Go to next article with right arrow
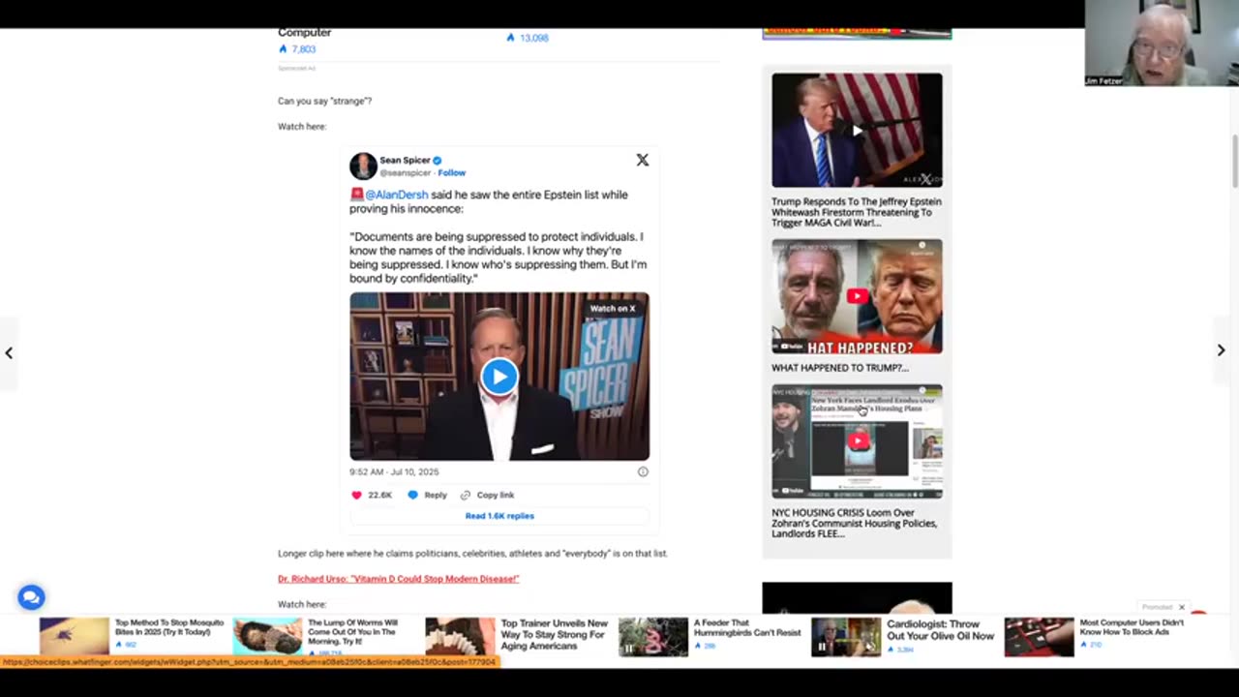The height and width of the screenshot is (697, 1239). click(x=1221, y=350)
